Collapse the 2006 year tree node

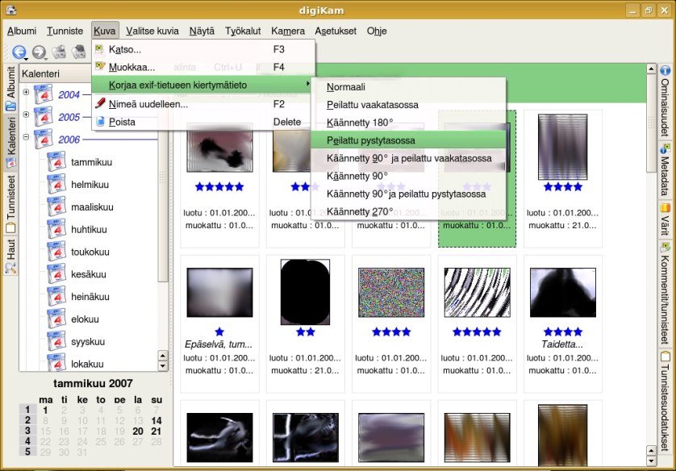tap(27, 138)
